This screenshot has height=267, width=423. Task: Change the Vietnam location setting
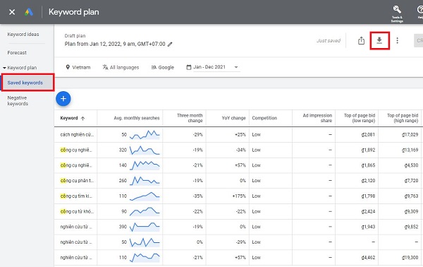(x=78, y=67)
